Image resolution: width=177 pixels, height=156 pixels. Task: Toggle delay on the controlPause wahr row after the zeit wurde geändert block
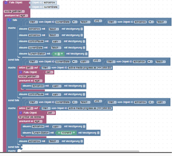tap(84, 95)
